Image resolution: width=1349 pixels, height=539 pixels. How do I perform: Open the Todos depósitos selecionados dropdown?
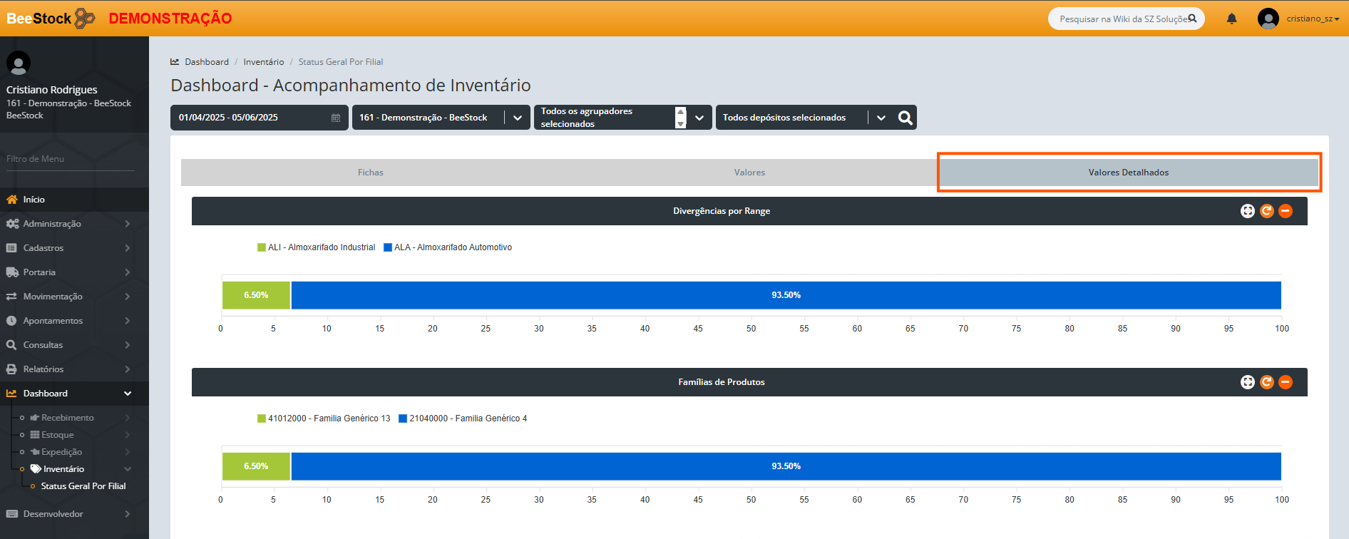coord(881,118)
